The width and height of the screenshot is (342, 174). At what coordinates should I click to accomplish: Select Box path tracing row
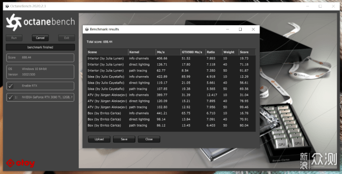[x=171, y=126]
